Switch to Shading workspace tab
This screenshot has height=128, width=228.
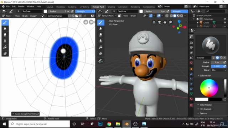(111, 7)
